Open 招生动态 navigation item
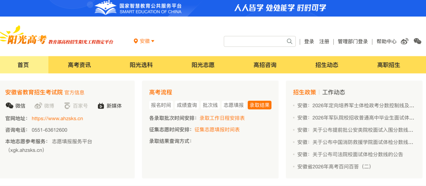 (327, 65)
